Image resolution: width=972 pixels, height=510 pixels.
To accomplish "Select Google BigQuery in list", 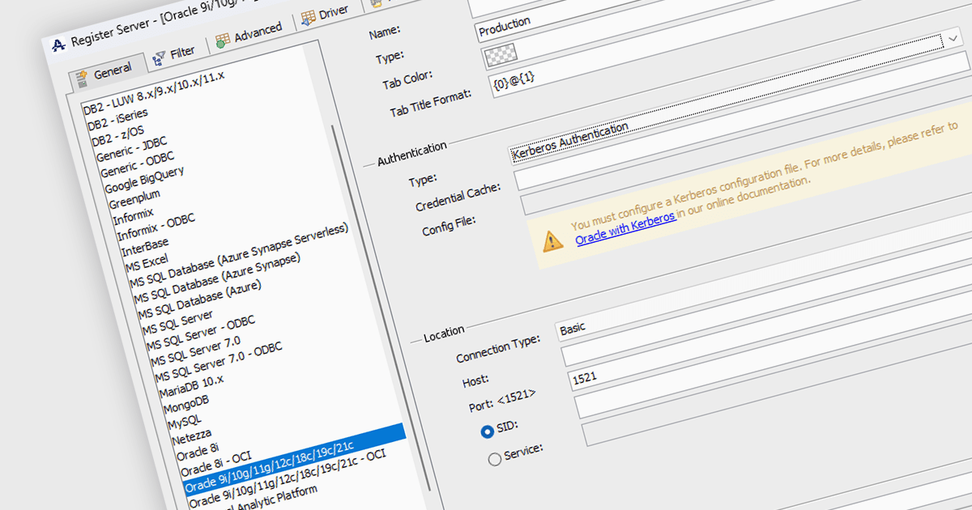I will (144, 181).
